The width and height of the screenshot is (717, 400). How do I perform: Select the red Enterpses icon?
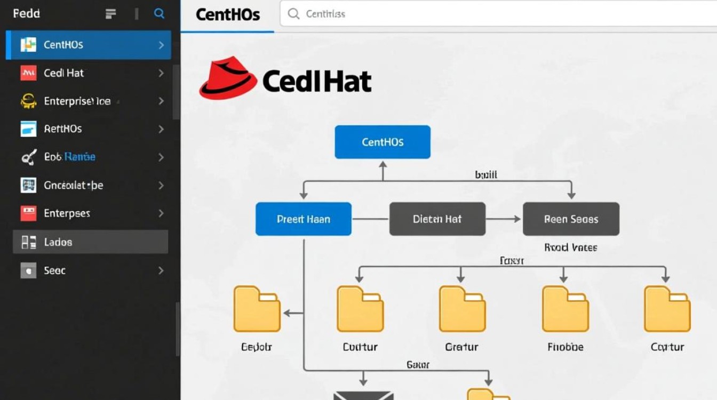tap(28, 213)
